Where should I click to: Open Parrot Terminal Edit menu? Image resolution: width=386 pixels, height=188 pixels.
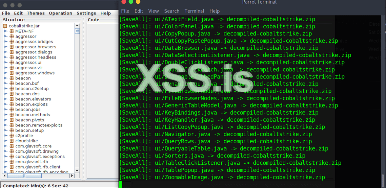[139, 11]
